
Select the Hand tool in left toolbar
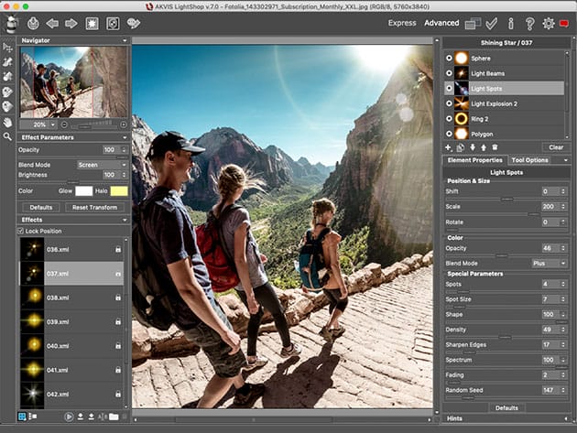coord(8,122)
